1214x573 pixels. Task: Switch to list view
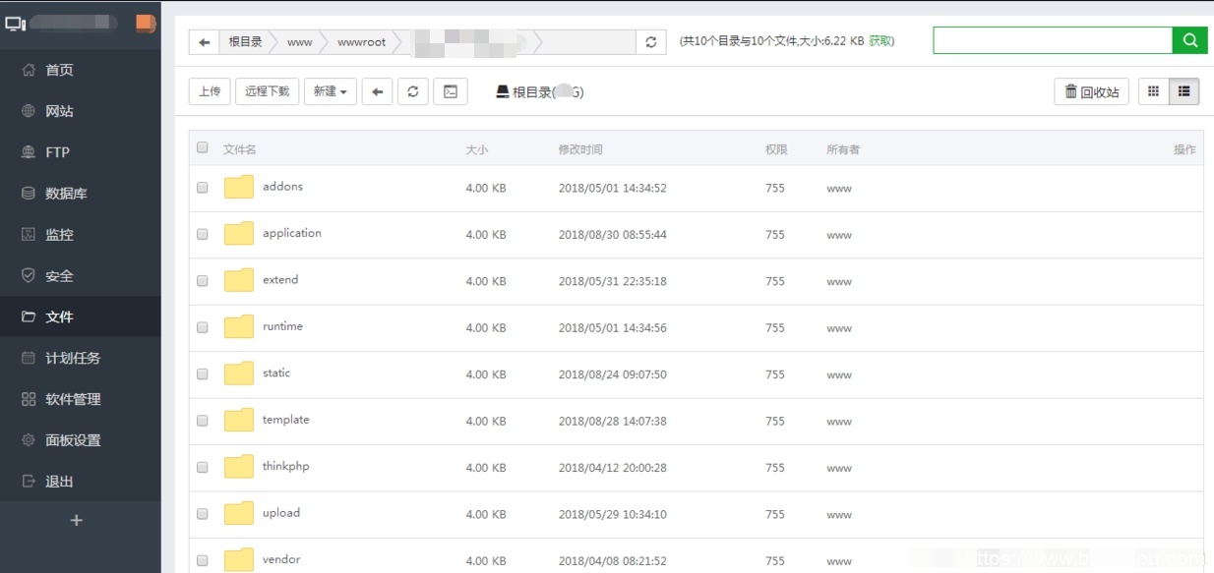[1184, 91]
